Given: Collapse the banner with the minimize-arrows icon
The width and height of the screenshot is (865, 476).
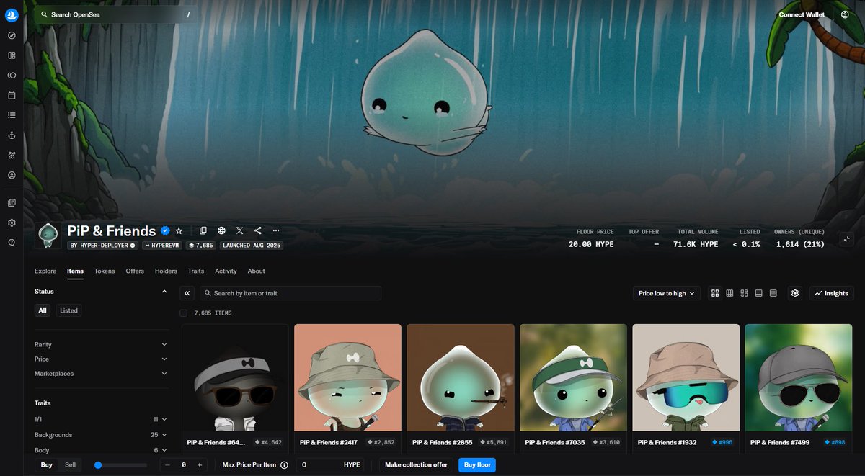Looking at the screenshot, I should [x=847, y=239].
